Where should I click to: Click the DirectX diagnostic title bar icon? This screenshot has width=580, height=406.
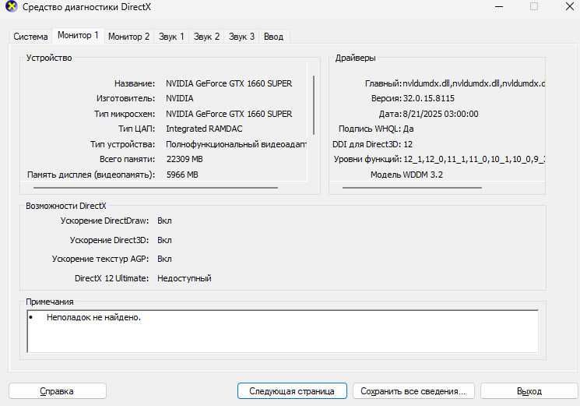11,6
